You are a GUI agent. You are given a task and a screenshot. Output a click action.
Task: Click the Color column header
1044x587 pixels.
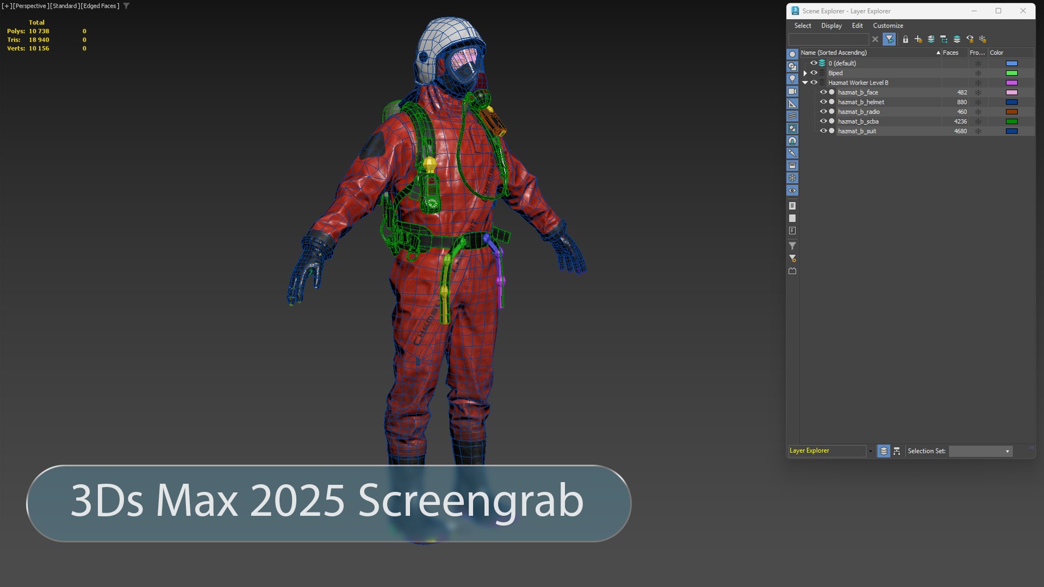click(1011, 53)
